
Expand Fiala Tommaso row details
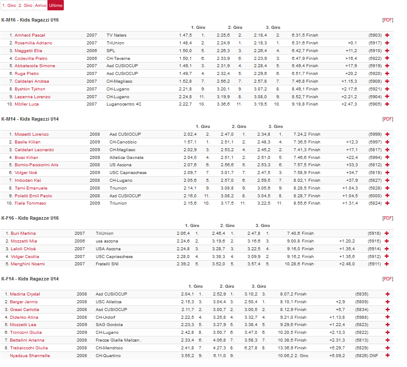(x=387, y=203)
